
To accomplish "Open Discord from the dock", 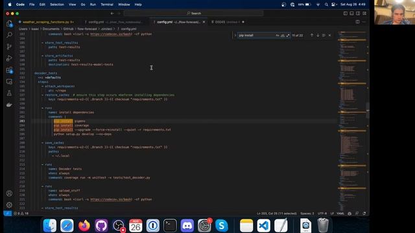I will pyautogui.click(x=187, y=226).
